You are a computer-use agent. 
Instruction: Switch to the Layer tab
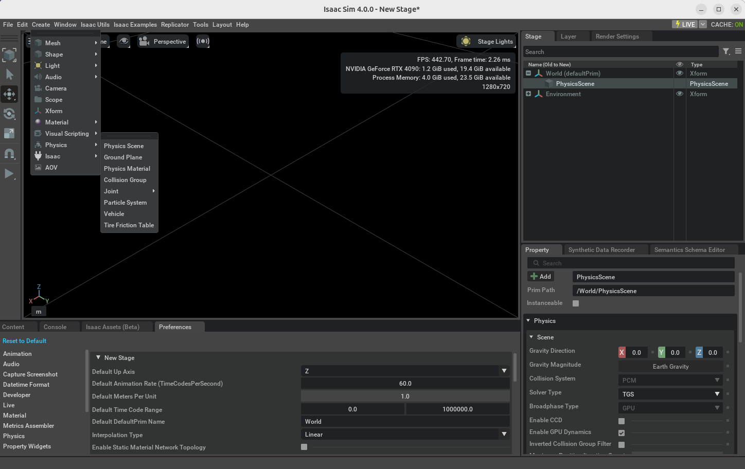[569, 37]
